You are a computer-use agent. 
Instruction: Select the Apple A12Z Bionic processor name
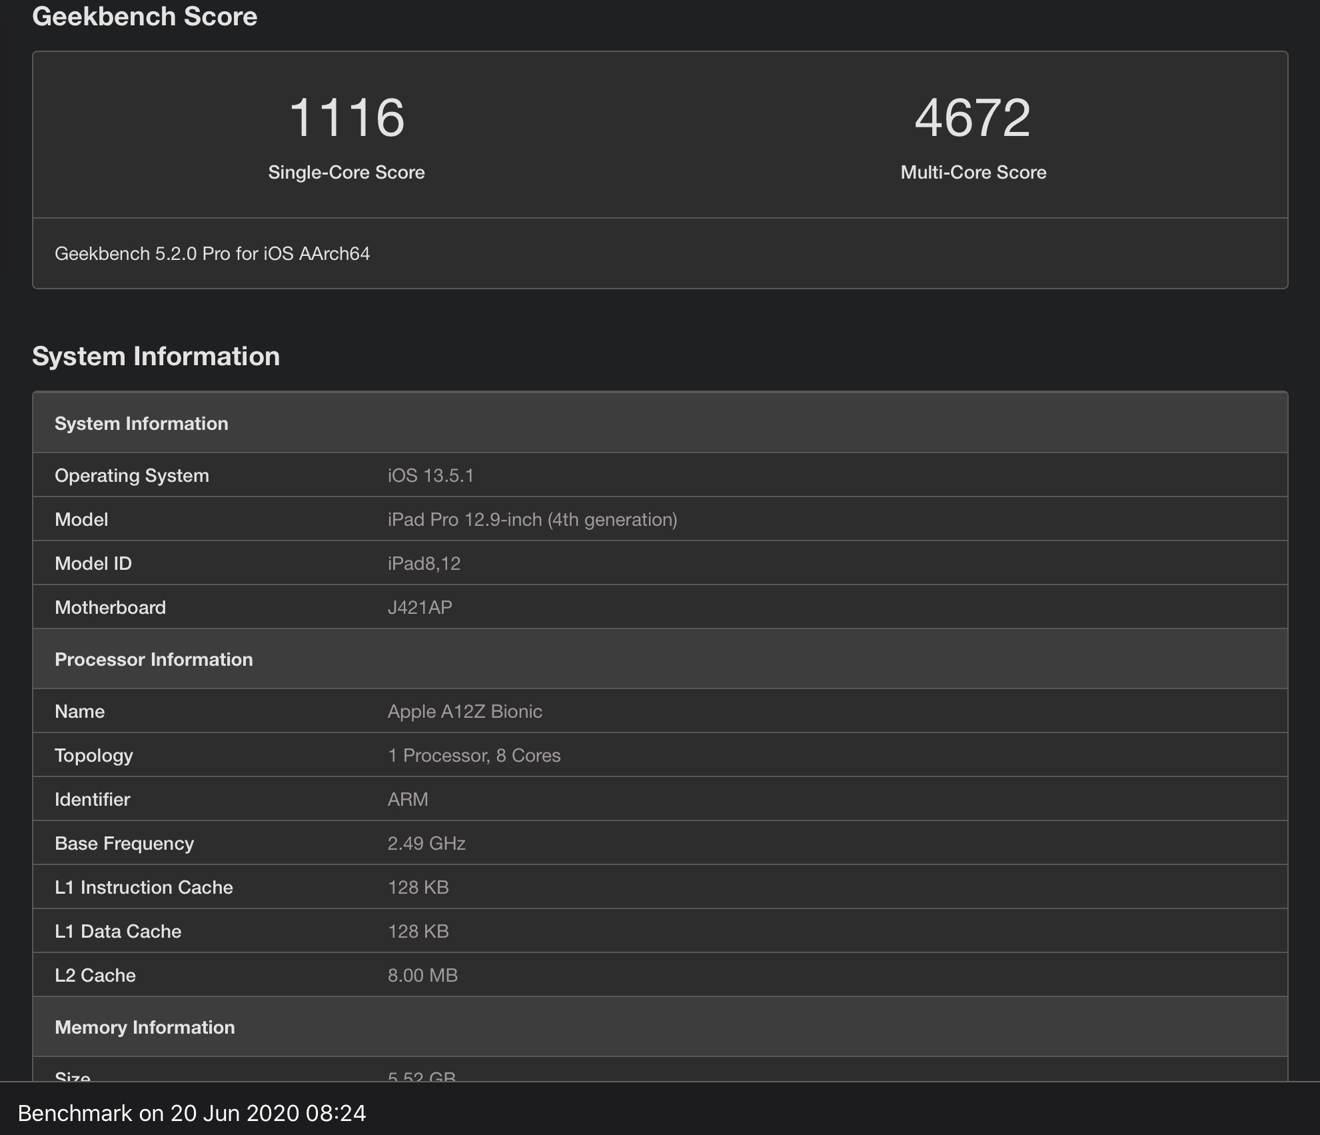click(464, 712)
